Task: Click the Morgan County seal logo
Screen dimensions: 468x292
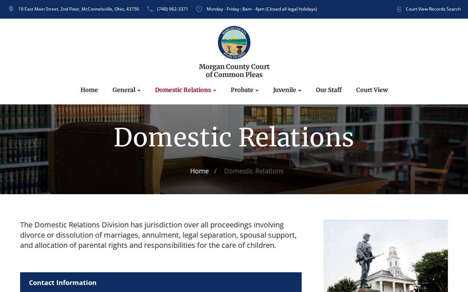Action: pos(234,42)
